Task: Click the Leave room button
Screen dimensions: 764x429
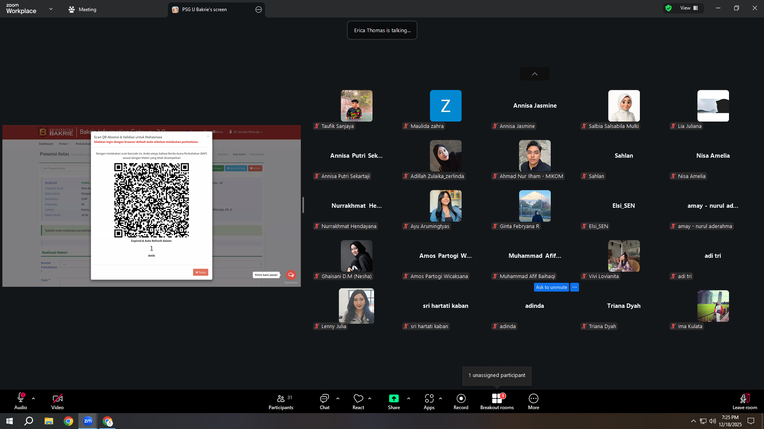Action: (x=745, y=401)
